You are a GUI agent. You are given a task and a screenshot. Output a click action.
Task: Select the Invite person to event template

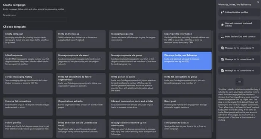[x=134, y=84]
